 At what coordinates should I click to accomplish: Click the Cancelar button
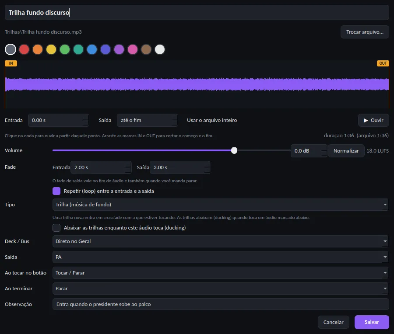[x=334, y=322]
